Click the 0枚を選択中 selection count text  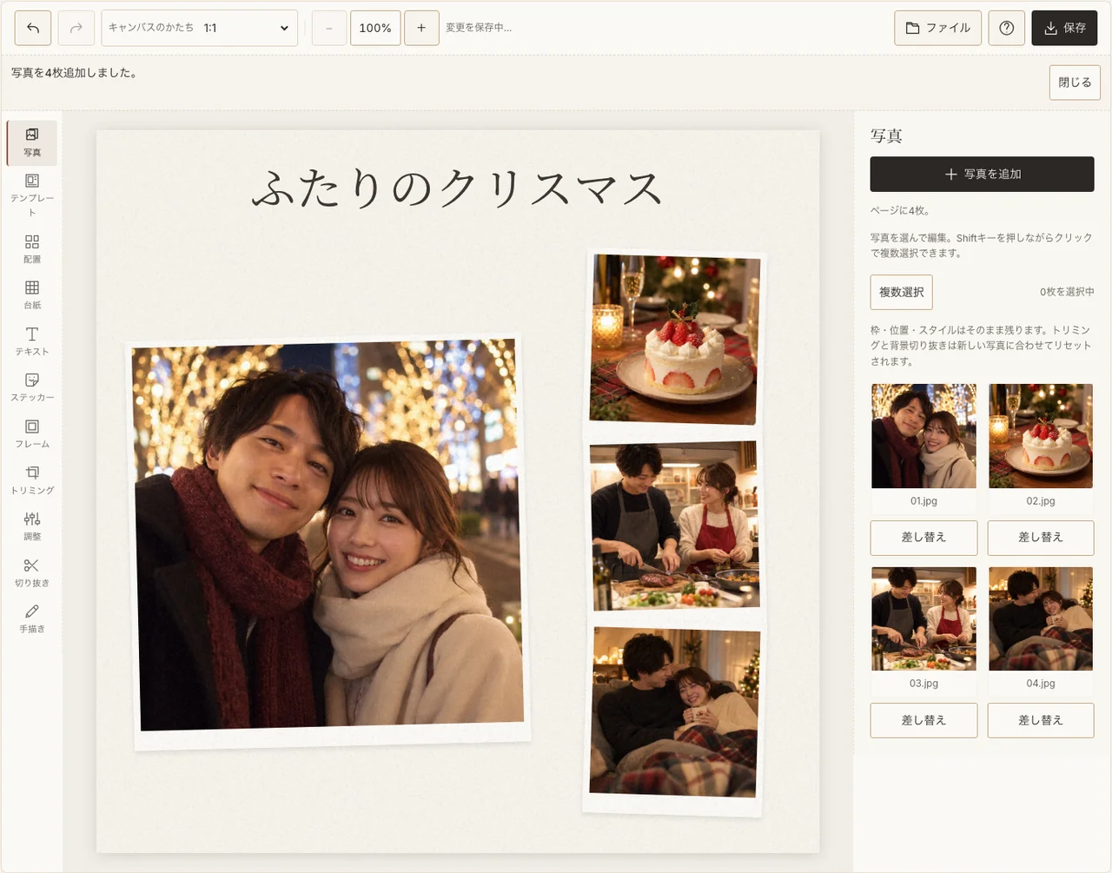(x=1067, y=292)
